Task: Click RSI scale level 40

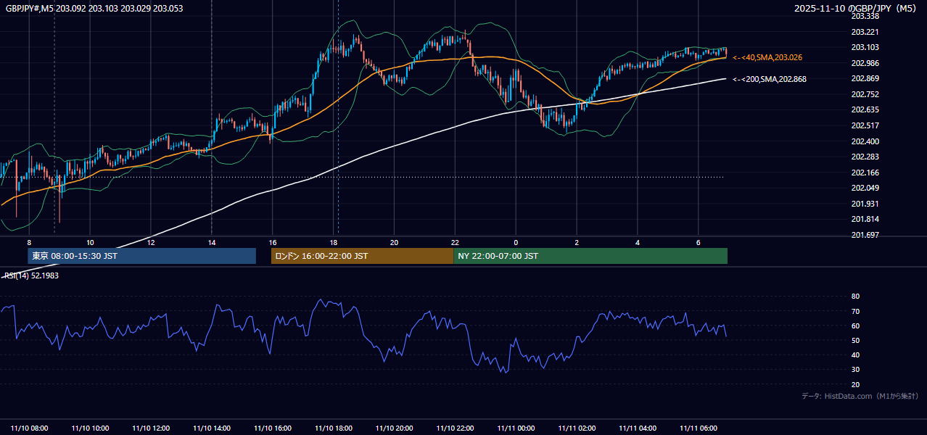Action: point(855,355)
